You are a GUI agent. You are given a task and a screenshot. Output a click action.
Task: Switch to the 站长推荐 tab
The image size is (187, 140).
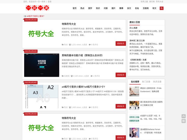pyautogui.click(x=135, y=82)
